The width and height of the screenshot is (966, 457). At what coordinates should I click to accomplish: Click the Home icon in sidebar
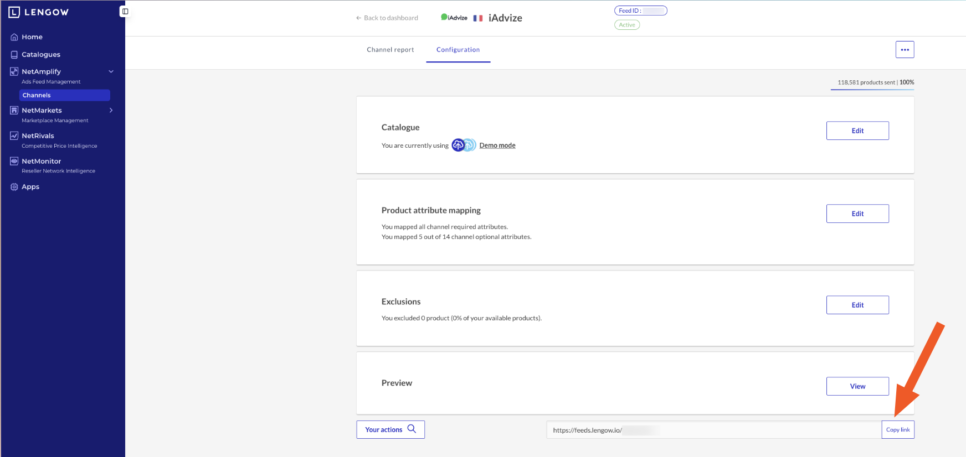click(14, 37)
